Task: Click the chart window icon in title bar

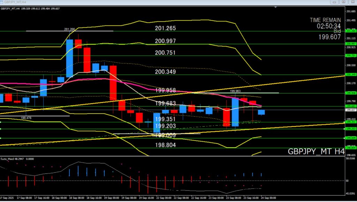Action: pyautogui.click(x=2, y=2)
